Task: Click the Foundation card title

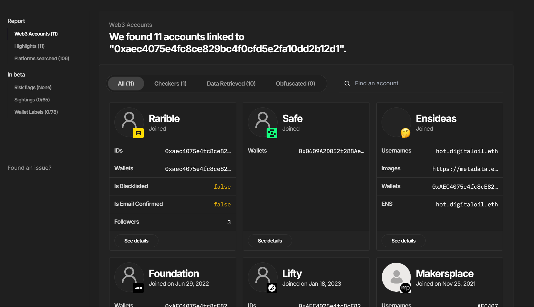Action: click(174, 274)
